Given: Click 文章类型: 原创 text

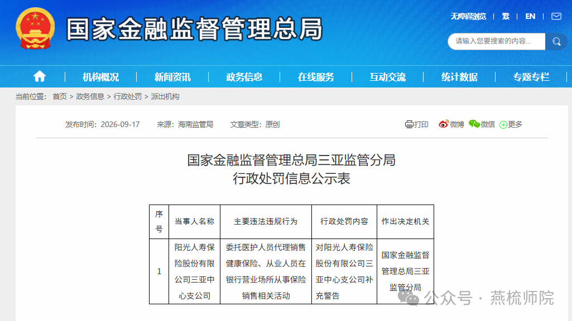Looking at the screenshot, I should [x=255, y=125].
